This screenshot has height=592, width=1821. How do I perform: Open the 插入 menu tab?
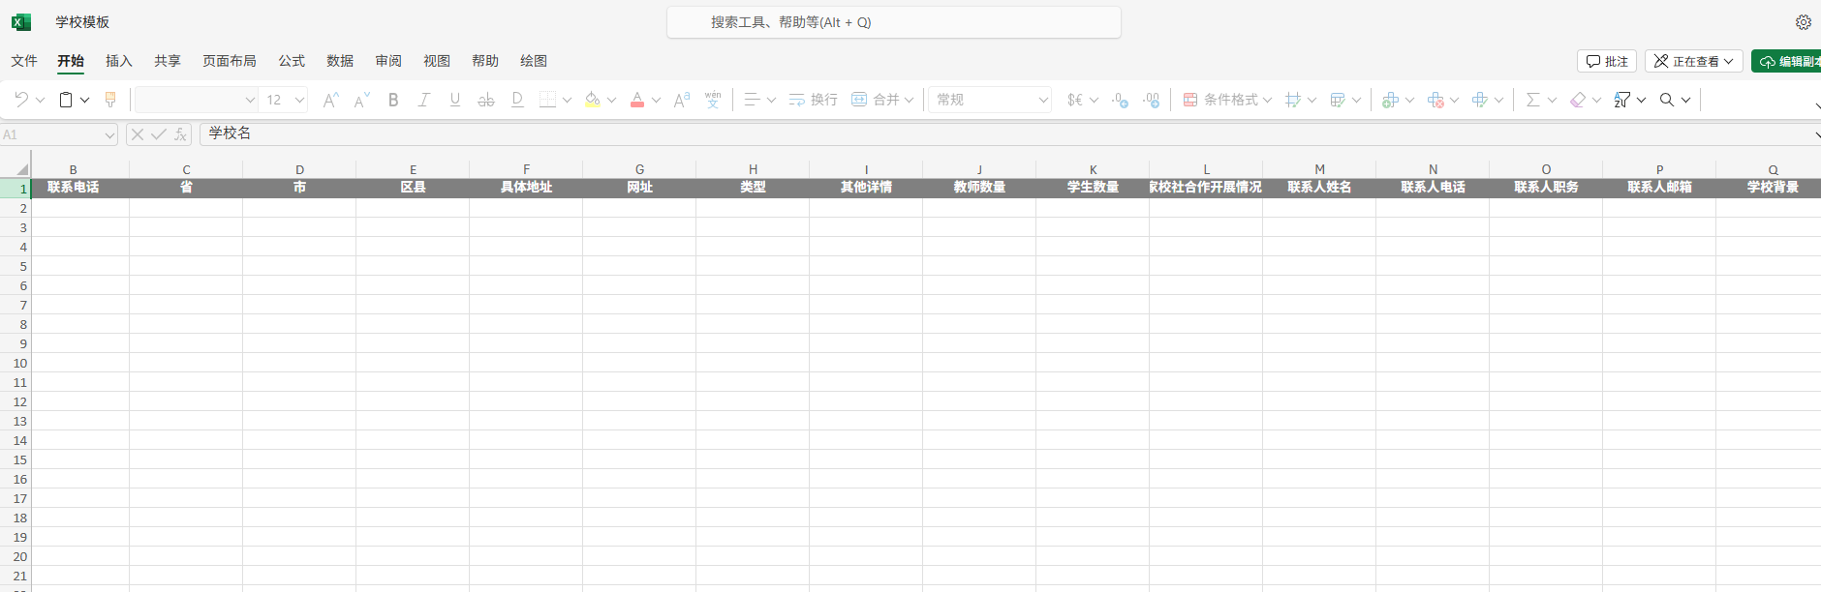(118, 61)
